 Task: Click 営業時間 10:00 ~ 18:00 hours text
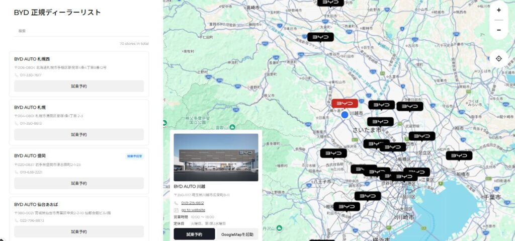click(194, 217)
